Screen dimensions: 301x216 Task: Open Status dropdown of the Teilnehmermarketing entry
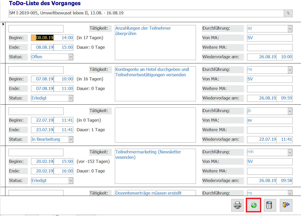[71, 181]
